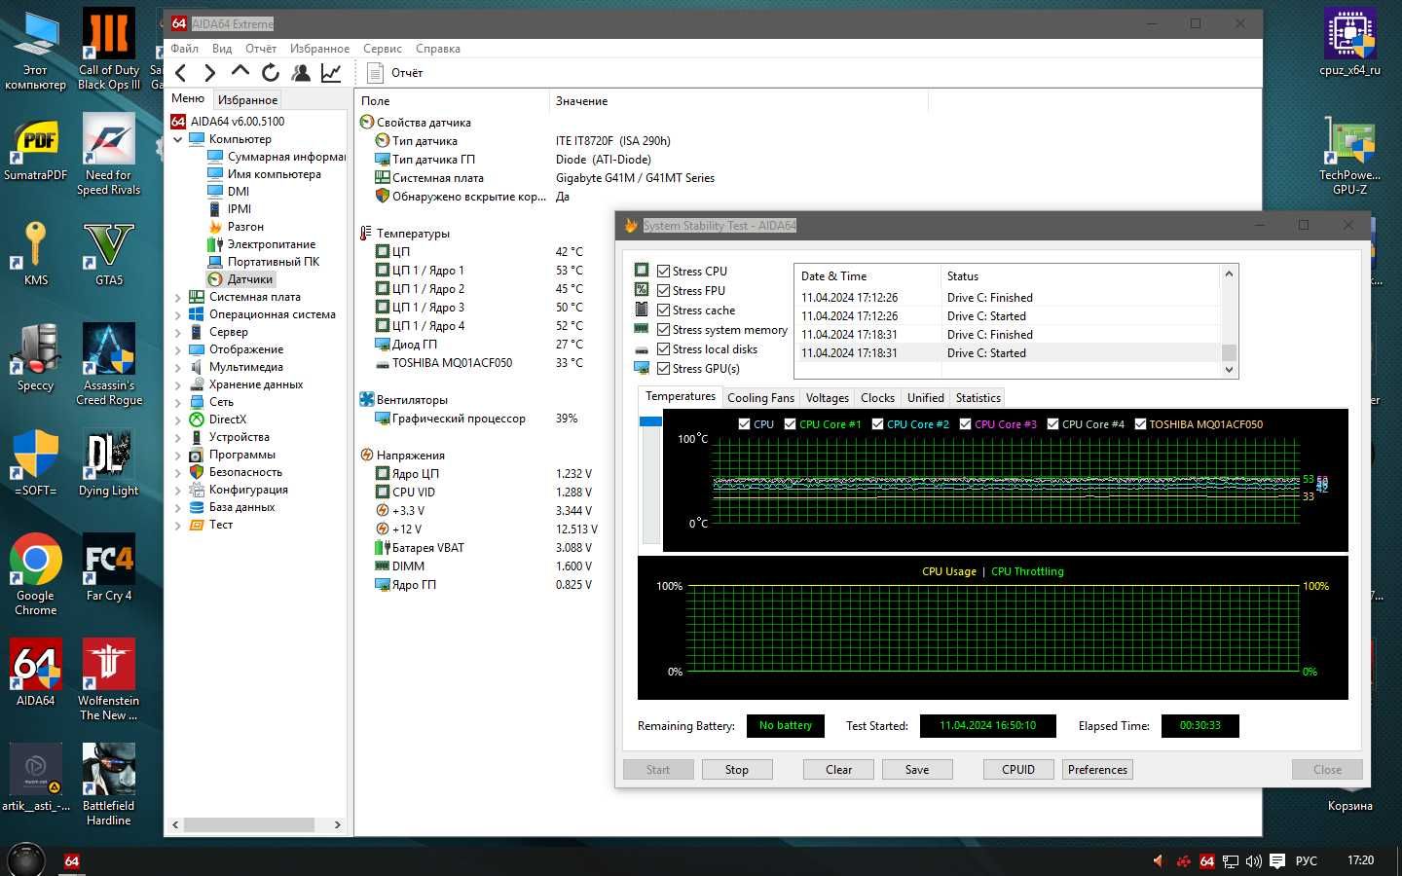Expand the Сеть tree node
Viewport: 1402px width, 876px height.
point(178,402)
